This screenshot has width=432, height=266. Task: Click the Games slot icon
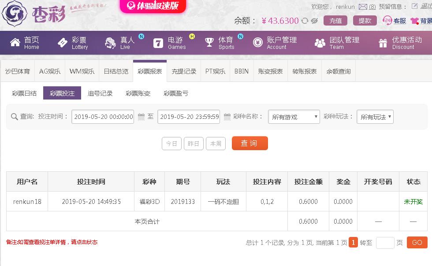tap(158, 43)
